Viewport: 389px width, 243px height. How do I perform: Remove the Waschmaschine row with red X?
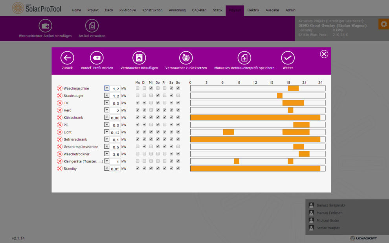pos(60,88)
